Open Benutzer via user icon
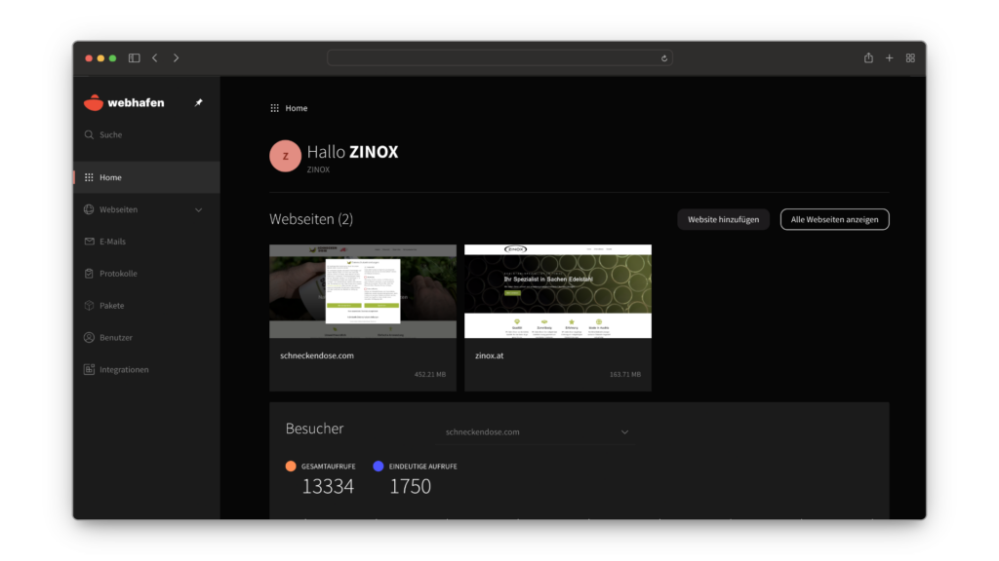The height and width of the screenshot is (561, 999). click(90, 338)
